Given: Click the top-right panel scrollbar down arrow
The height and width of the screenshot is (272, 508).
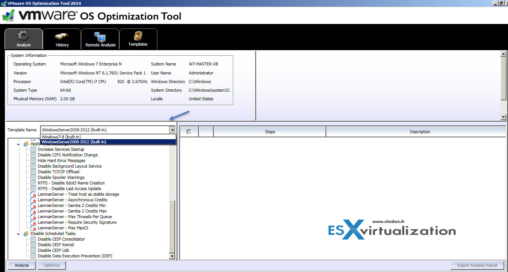Looking at the screenshot, I should [x=504, y=117].
